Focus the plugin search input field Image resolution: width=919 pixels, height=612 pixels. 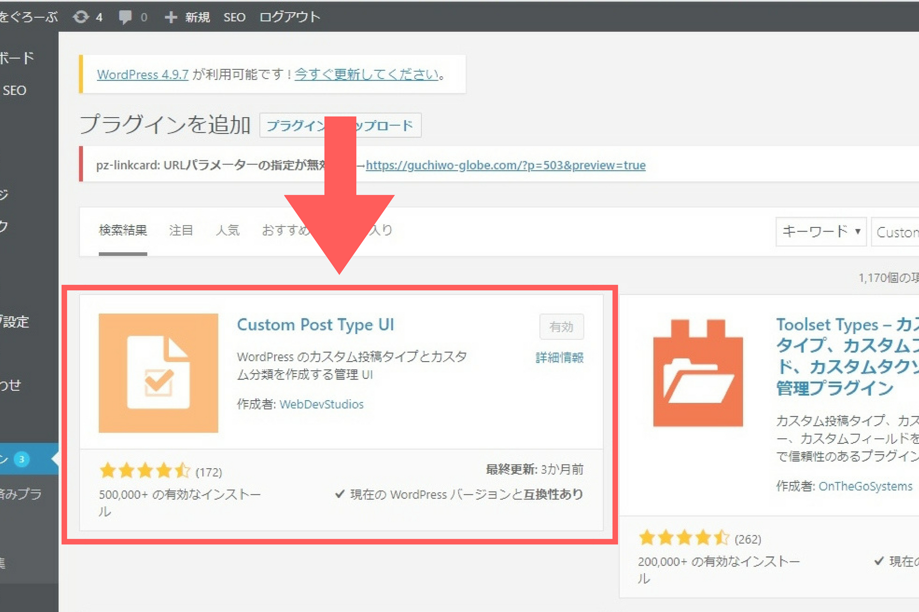pyautogui.click(x=895, y=232)
